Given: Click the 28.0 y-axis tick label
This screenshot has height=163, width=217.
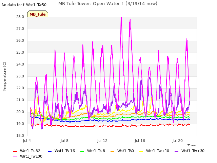Looking at the screenshot, I should click(x=20, y=17).
